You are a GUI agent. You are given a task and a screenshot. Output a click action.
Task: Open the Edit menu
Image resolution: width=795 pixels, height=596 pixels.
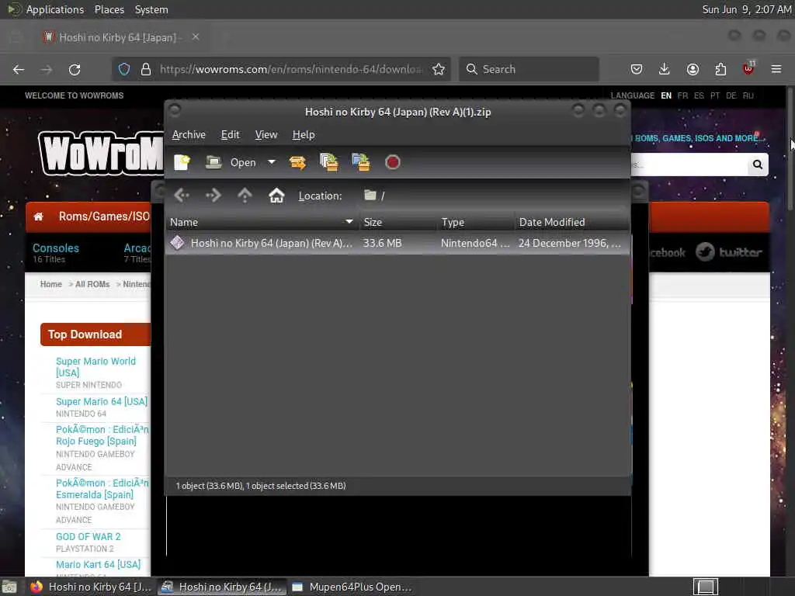(x=230, y=135)
